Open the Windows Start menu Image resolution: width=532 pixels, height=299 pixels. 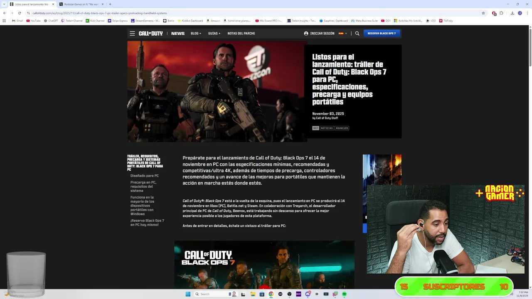click(188, 294)
